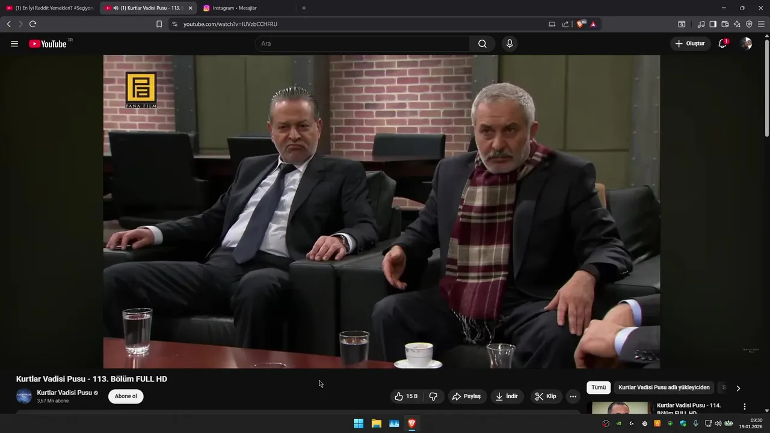This screenshot has width=770, height=433.
Task: Open File Explorer from taskbar
Action: coord(377,423)
